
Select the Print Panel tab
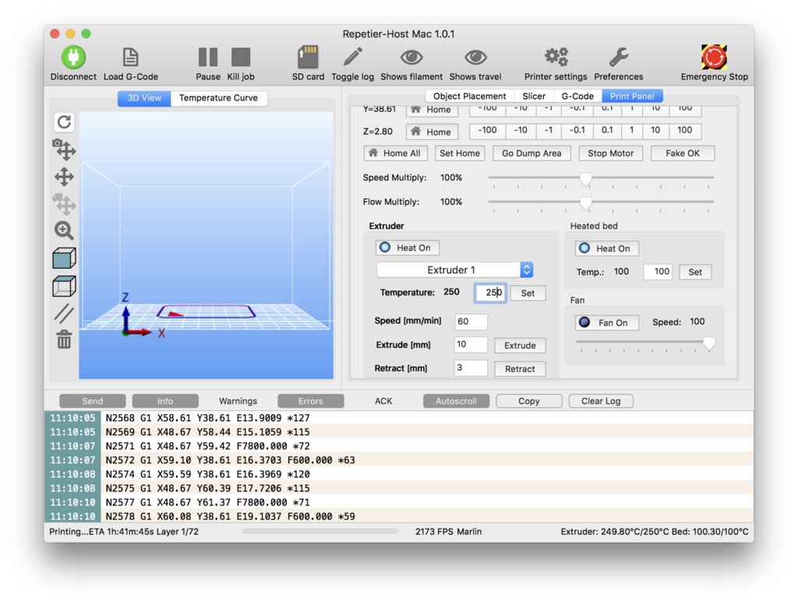(632, 96)
